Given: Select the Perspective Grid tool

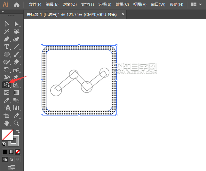Looking at the screenshot, I should (16, 85).
